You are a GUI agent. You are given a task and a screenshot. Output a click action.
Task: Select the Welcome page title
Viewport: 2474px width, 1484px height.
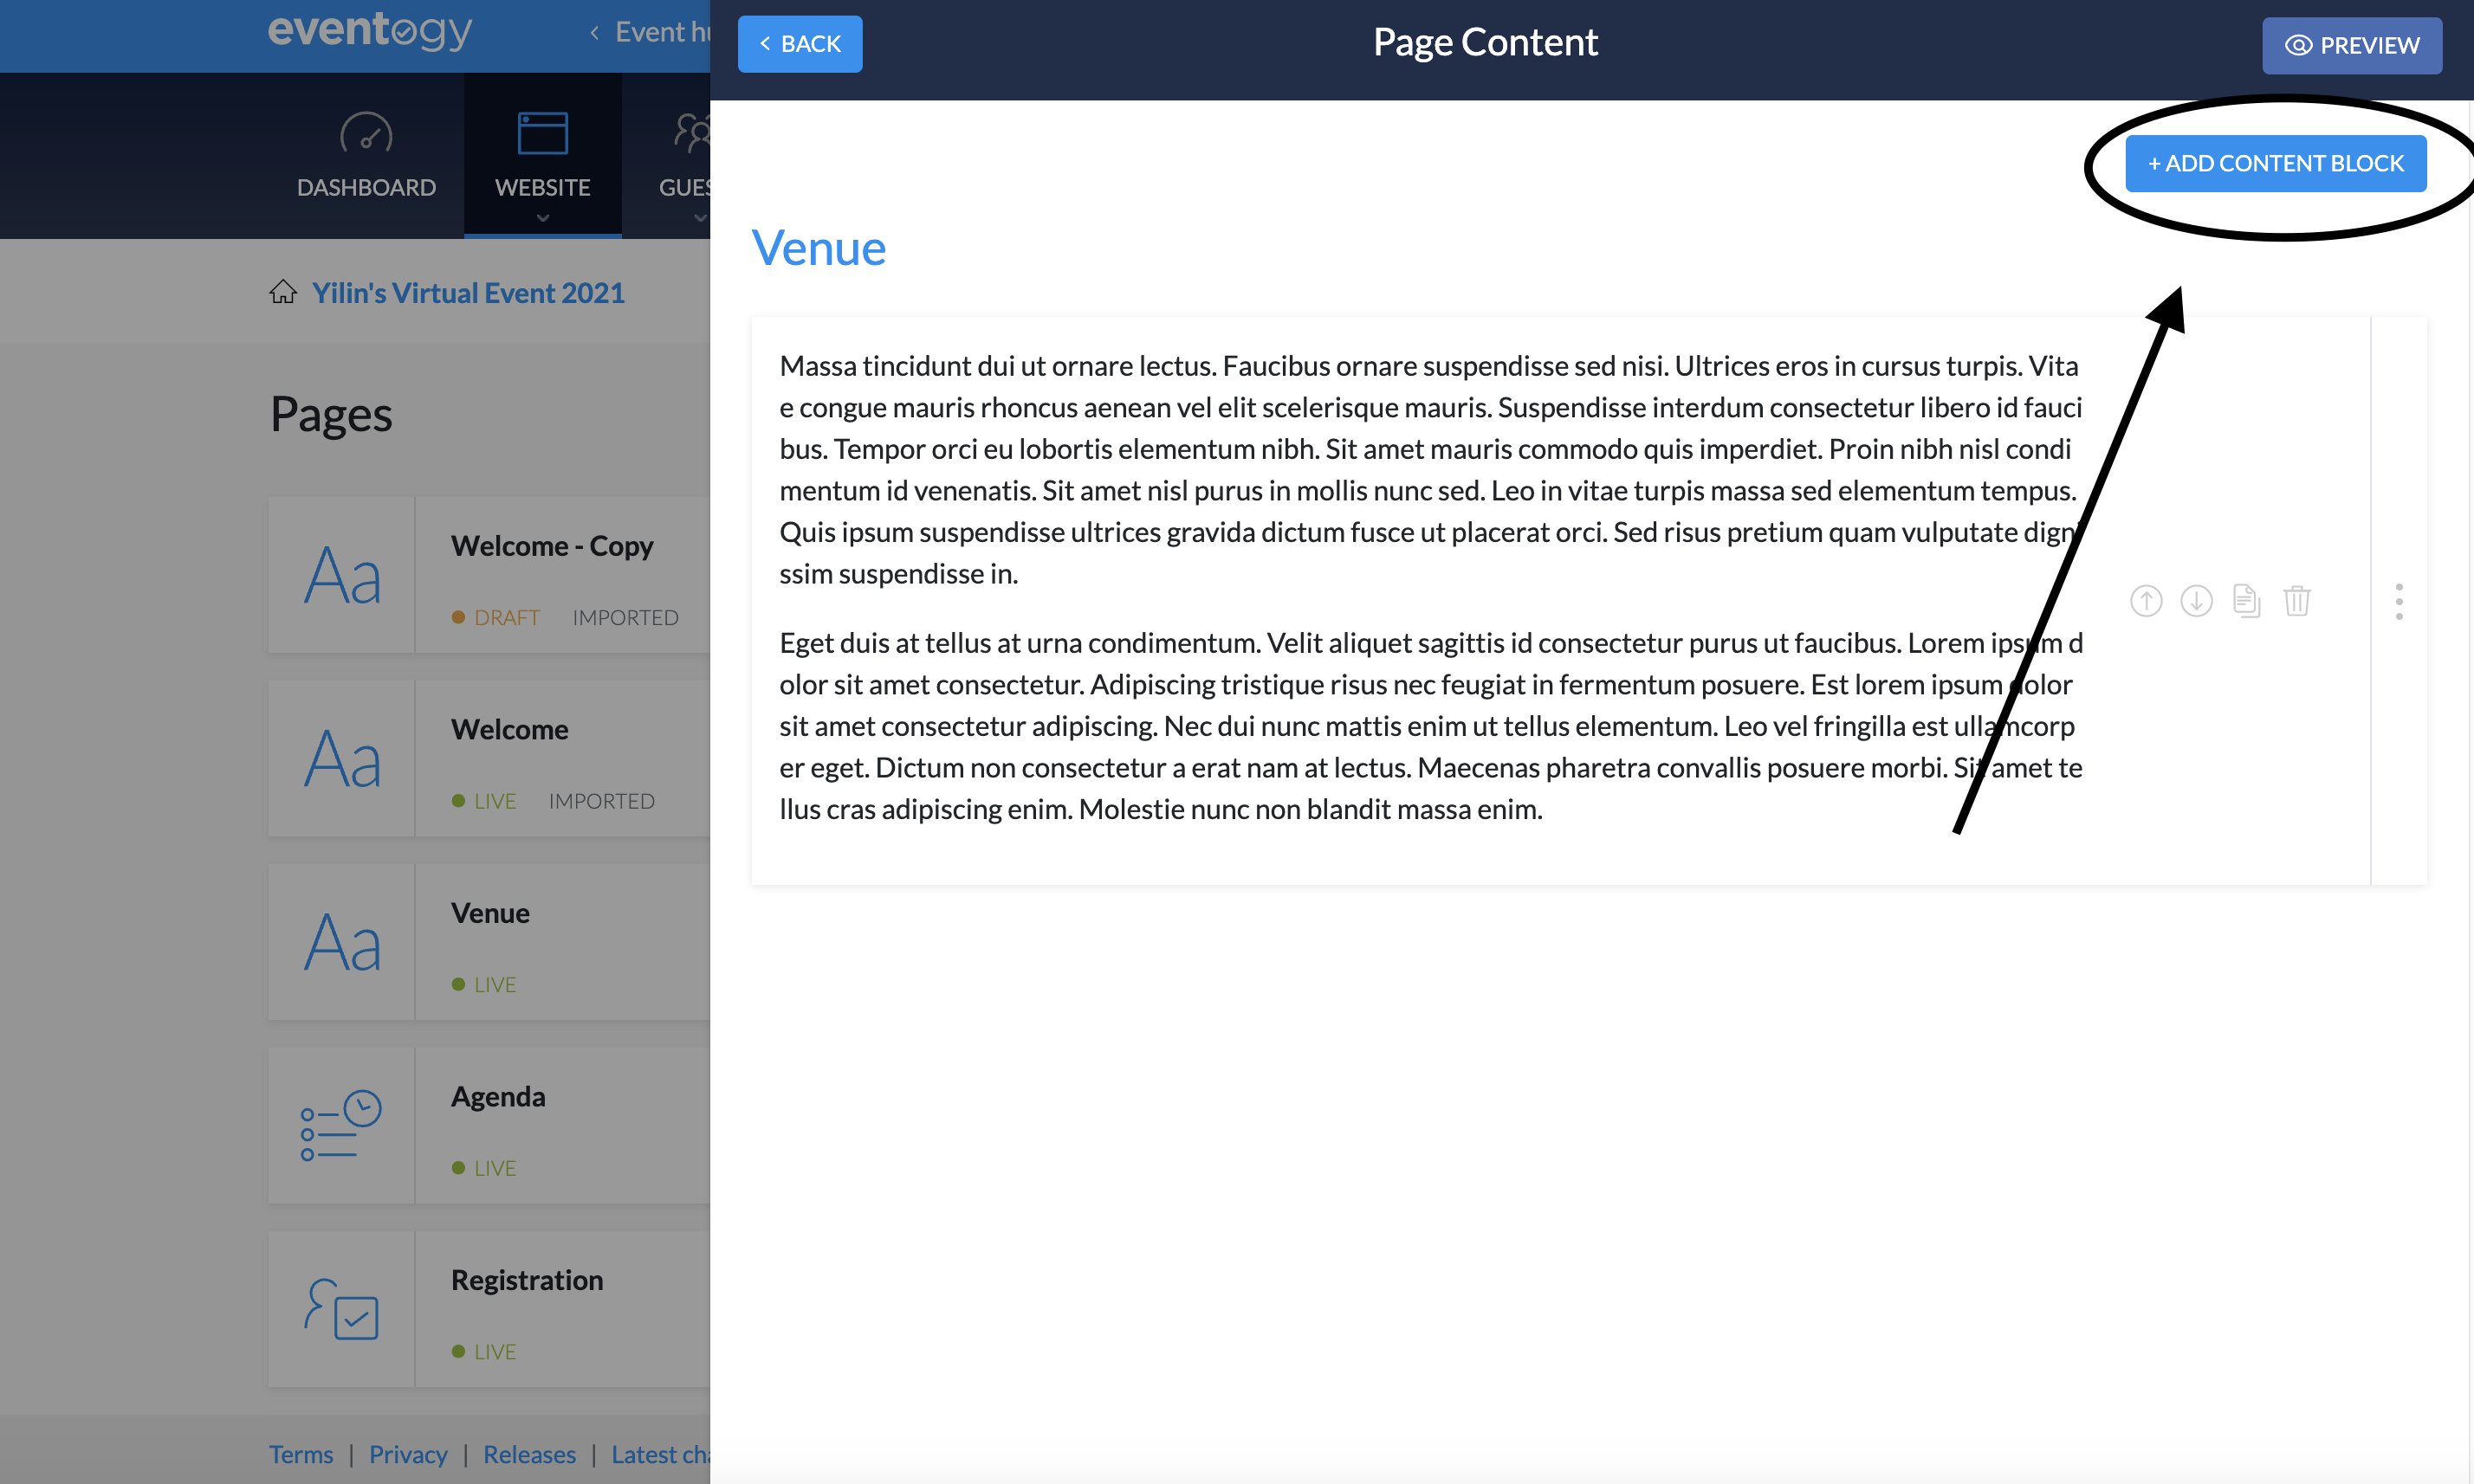[510, 729]
